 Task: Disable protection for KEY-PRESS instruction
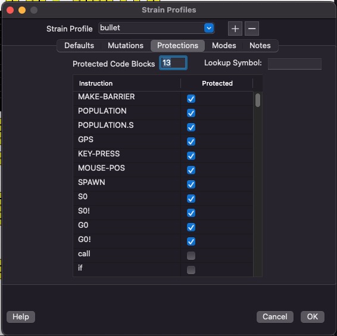pos(191,156)
